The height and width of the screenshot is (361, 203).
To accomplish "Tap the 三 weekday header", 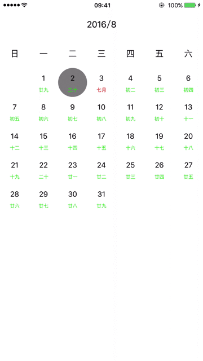I will pyautogui.click(x=101, y=54).
